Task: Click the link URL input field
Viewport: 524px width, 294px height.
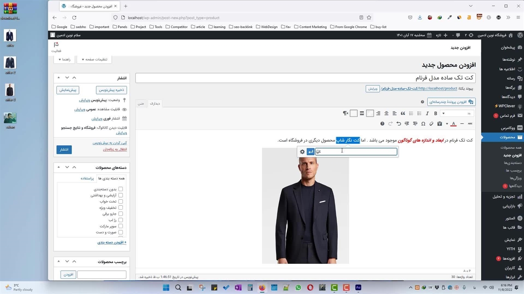Action: (356, 152)
